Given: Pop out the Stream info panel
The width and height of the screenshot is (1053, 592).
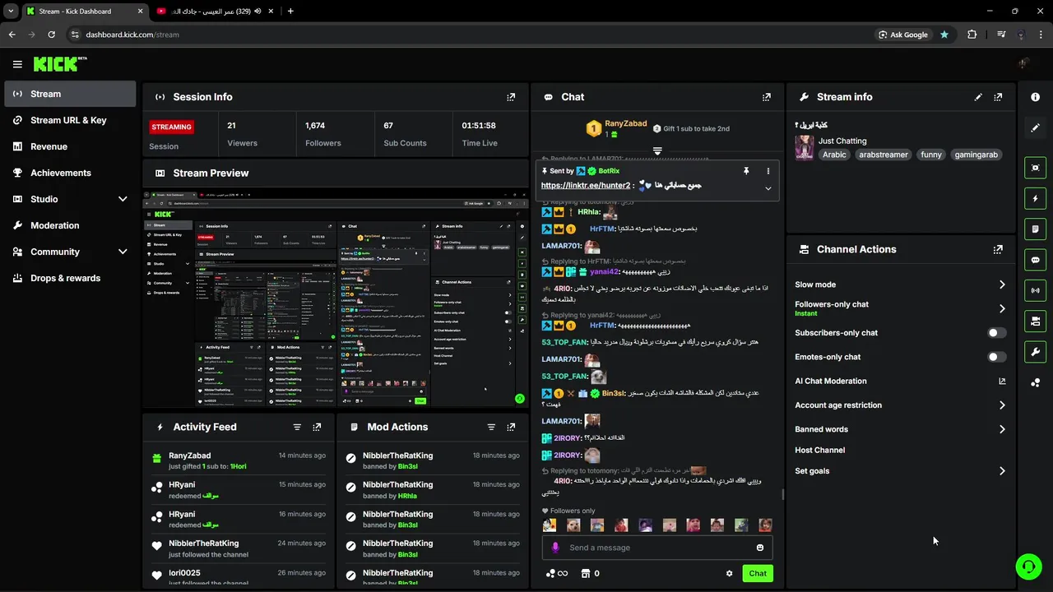Looking at the screenshot, I should 998,97.
